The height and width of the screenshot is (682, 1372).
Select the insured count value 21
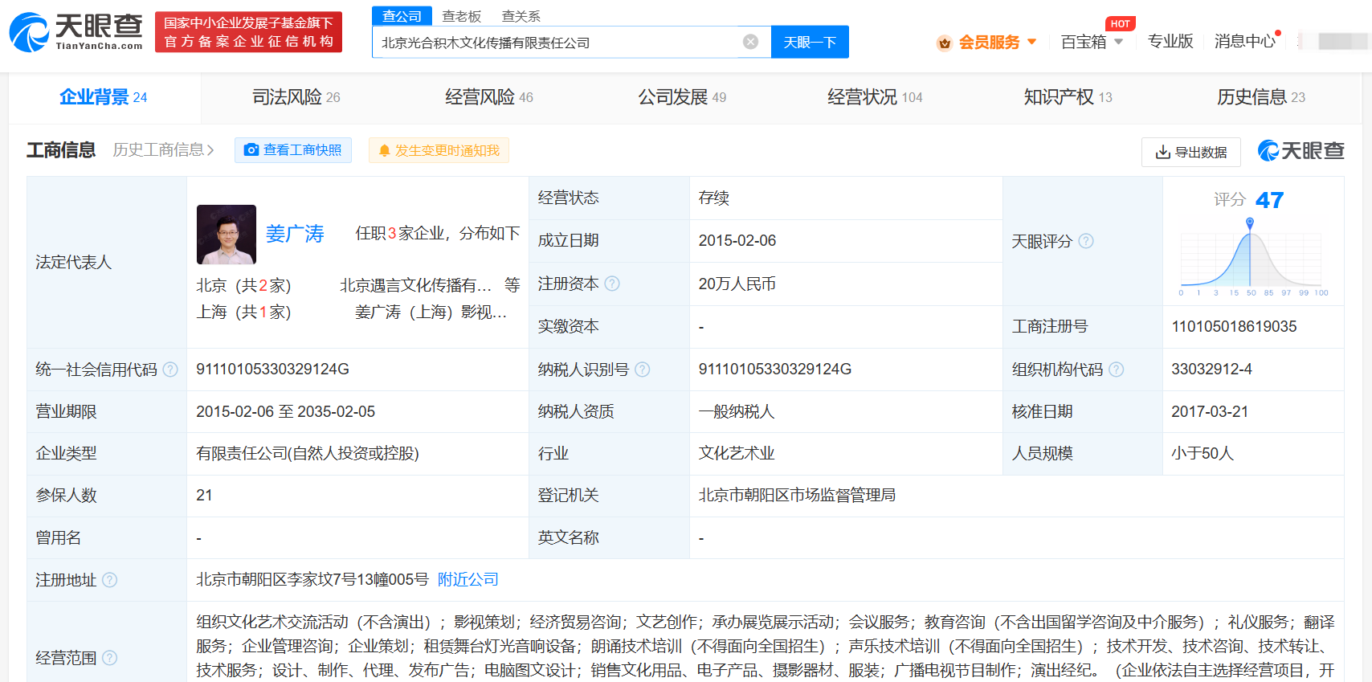pos(204,496)
